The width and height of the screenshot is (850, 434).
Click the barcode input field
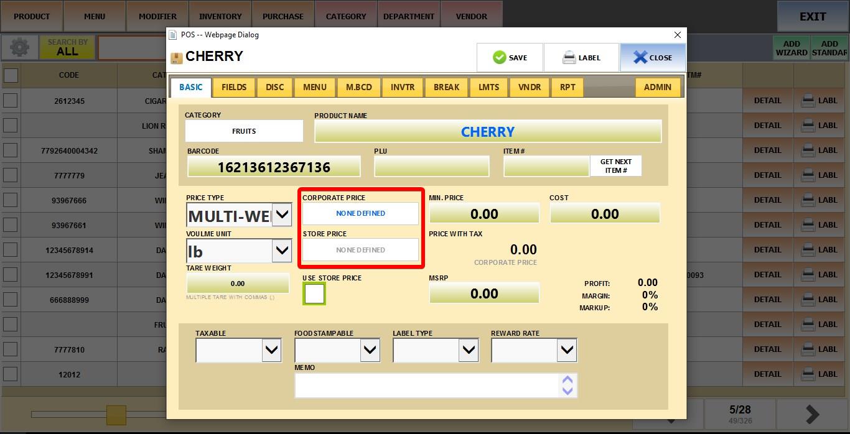tap(274, 167)
